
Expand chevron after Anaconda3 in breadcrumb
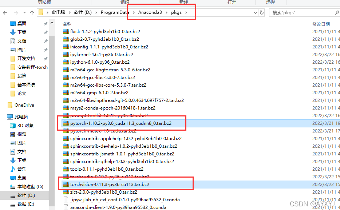(x=166, y=13)
